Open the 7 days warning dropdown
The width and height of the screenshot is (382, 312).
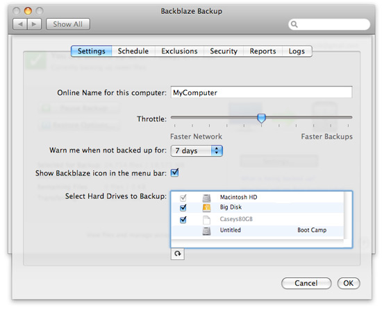click(x=197, y=150)
